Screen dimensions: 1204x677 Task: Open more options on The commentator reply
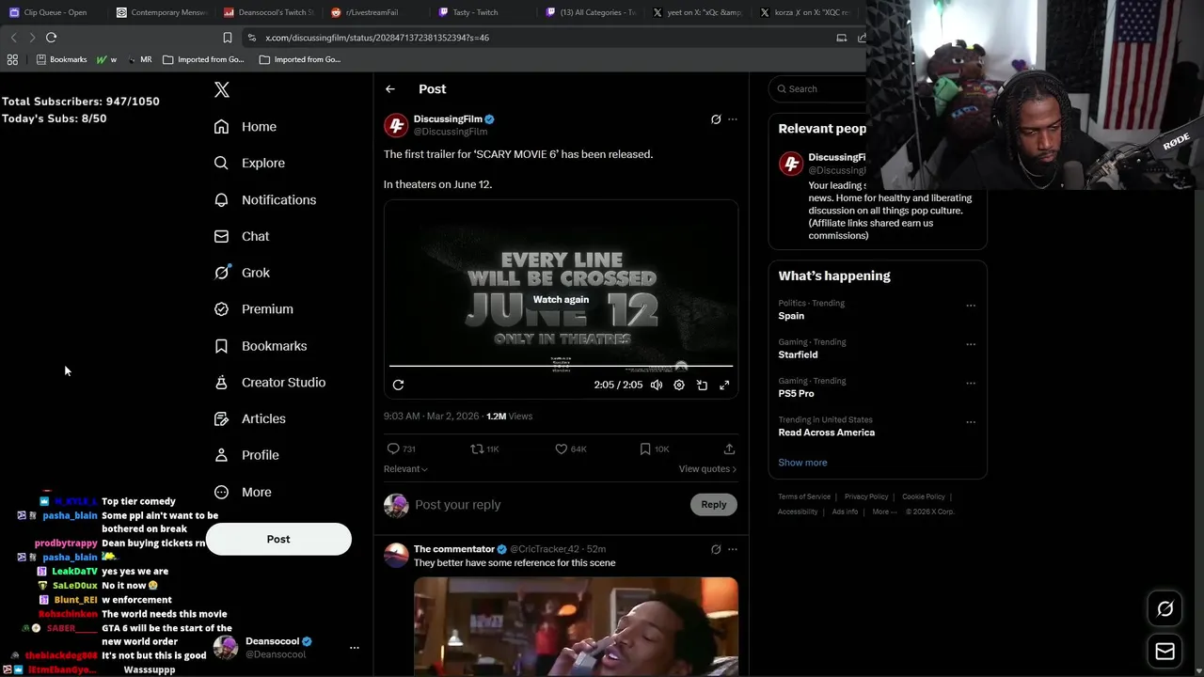[x=733, y=549]
